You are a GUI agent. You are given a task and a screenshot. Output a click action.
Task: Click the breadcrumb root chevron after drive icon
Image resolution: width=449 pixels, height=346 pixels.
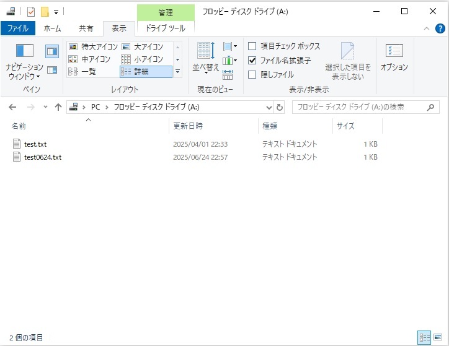click(x=84, y=107)
